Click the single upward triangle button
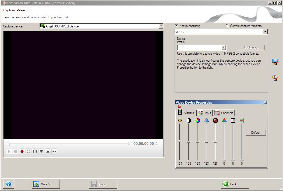This screenshot has height=191, width=283. coord(48,151)
